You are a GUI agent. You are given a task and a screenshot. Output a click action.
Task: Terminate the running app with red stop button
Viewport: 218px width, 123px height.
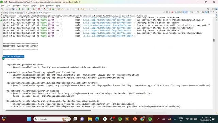[172, 12]
